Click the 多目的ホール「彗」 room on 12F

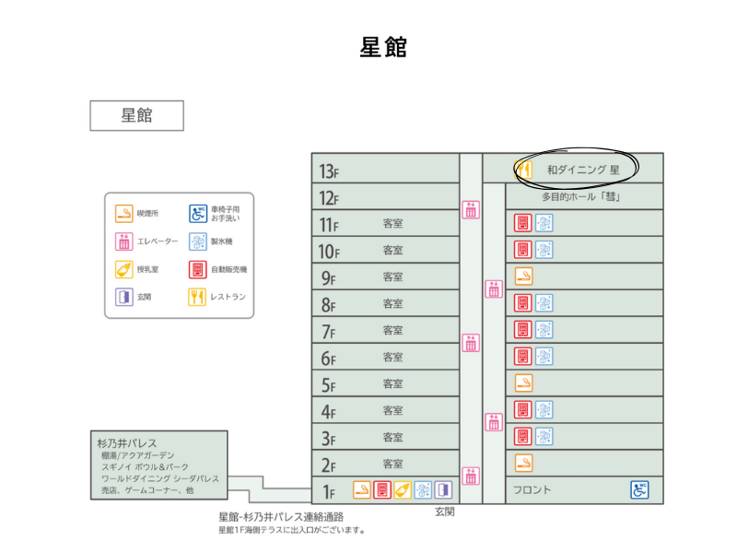click(584, 196)
